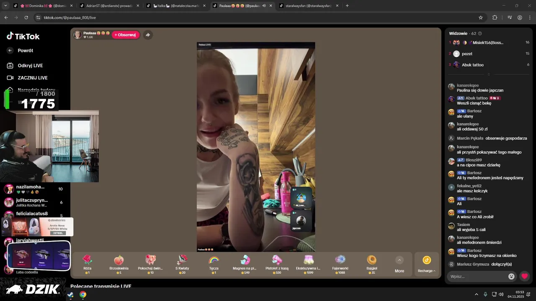Send a heart like to the stream

click(525, 276)
